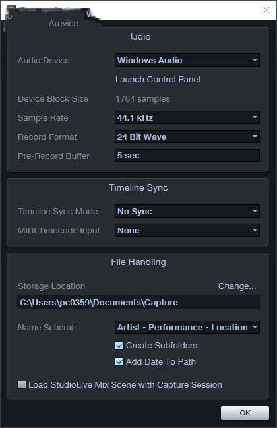Select the Auevice tab at the top
277x428 pixels.
[63, 24]
